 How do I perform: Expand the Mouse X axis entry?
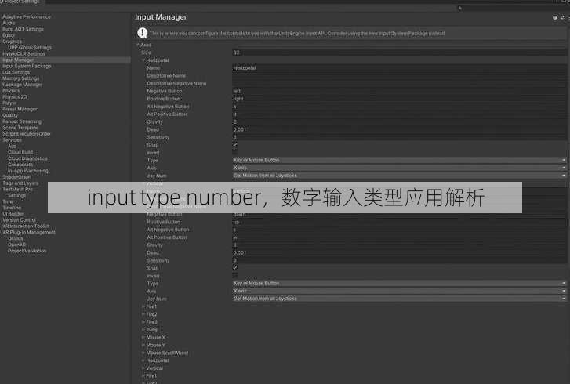pyautogui.click(x=143, y=338)
